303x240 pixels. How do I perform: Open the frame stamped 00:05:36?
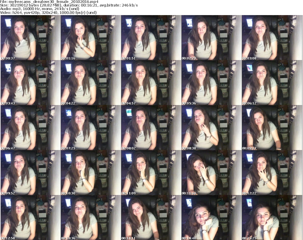[x=211, y=83]
